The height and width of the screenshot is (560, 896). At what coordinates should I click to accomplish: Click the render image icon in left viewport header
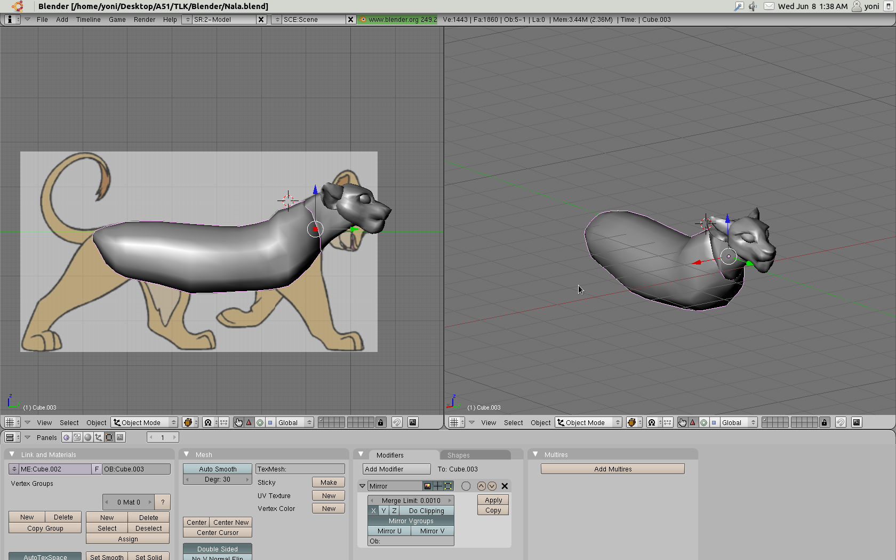pyautogui.click(x=413, y=422)
